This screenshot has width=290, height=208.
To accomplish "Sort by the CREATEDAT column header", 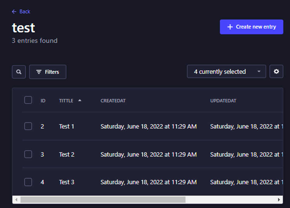I will (x=113, y=101).
